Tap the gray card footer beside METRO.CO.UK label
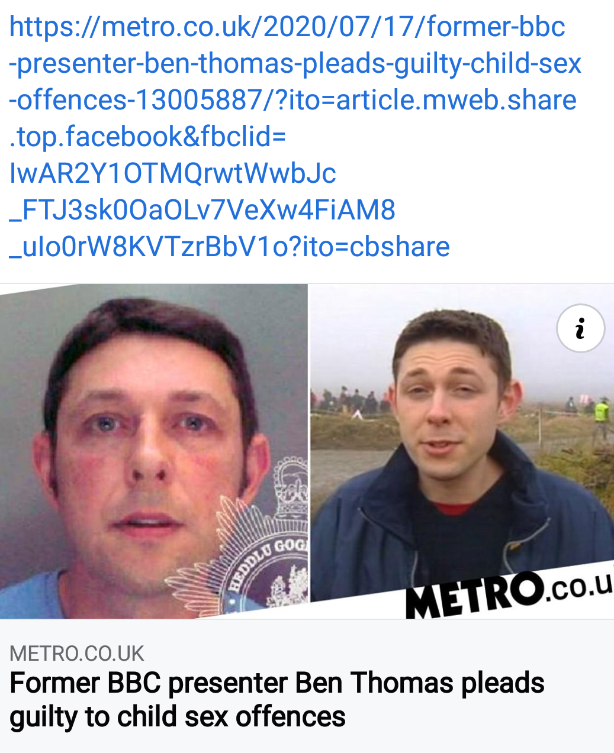This screenshot has height=753, width=614. tap(379, 654)
